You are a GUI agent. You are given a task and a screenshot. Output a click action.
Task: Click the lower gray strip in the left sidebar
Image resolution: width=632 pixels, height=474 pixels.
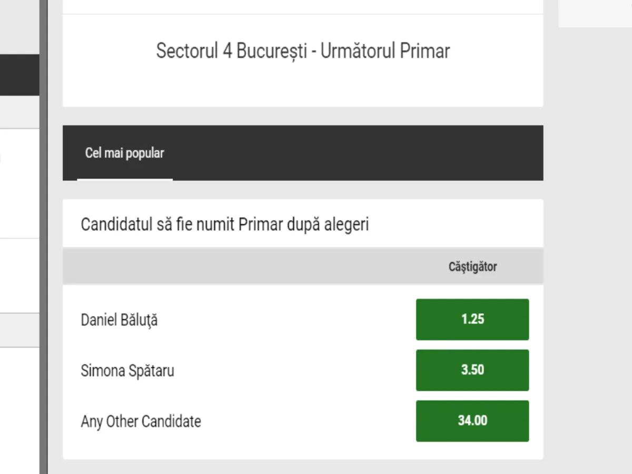[19, 330]
